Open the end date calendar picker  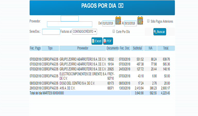tap(140, 20)
